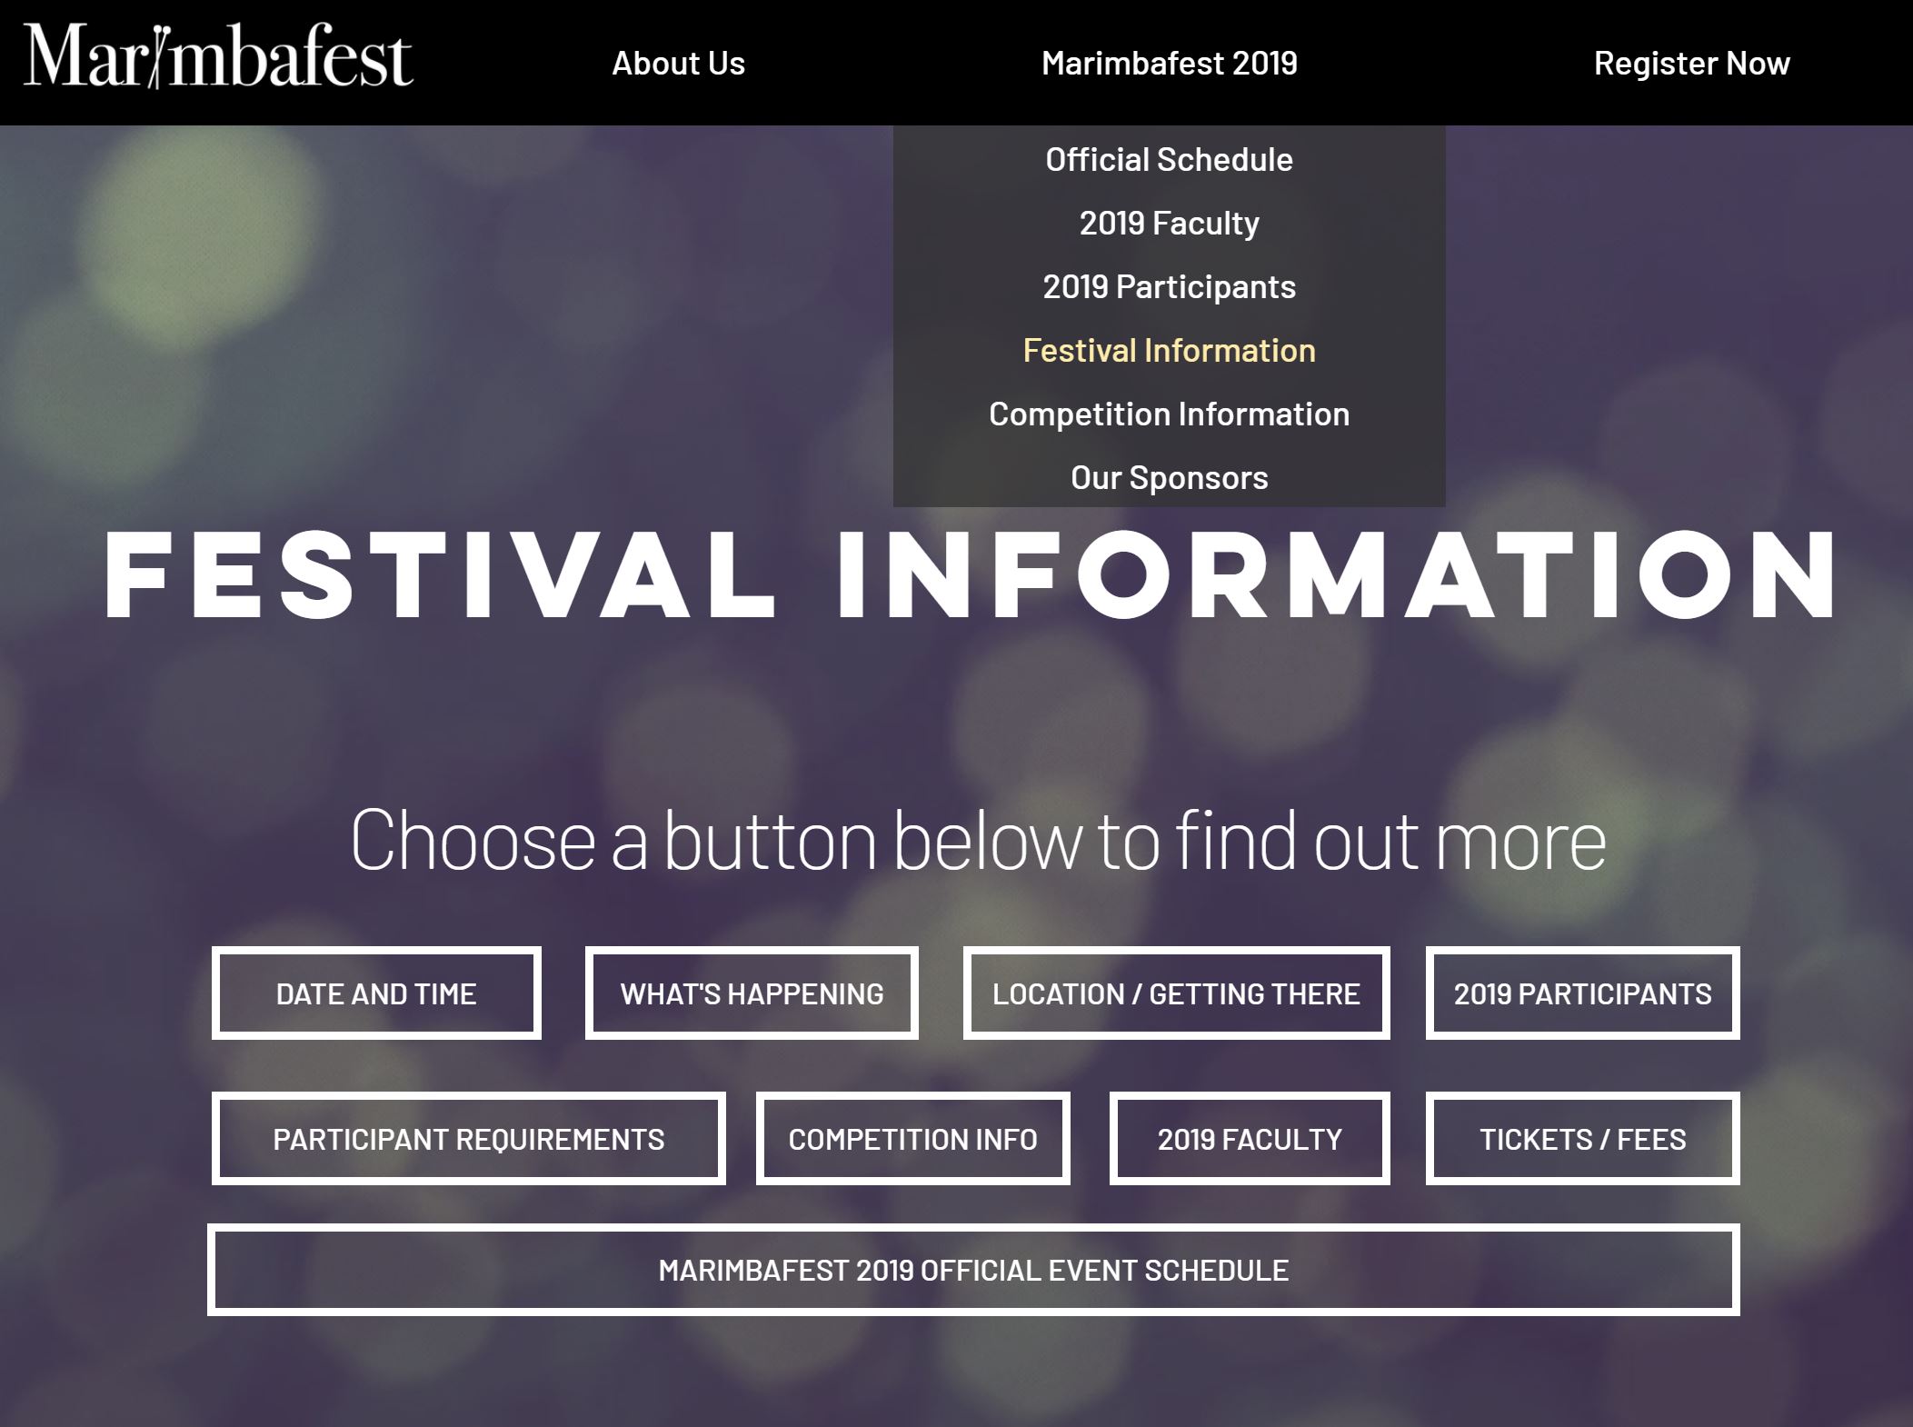The width and height of the screenshot is (1913, 1427).
Task: Click the 2019 PARTICIPANTS button
Action: pos(1582,993)
